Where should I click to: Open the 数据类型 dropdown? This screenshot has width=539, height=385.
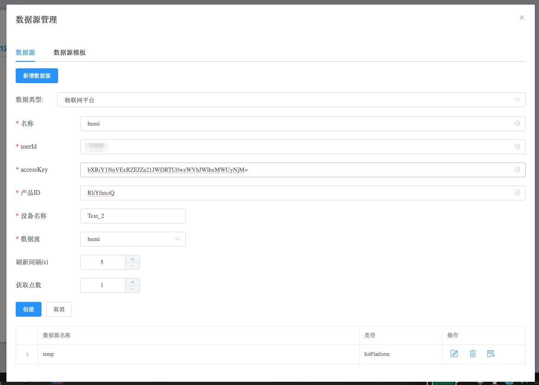coord(291,100)
